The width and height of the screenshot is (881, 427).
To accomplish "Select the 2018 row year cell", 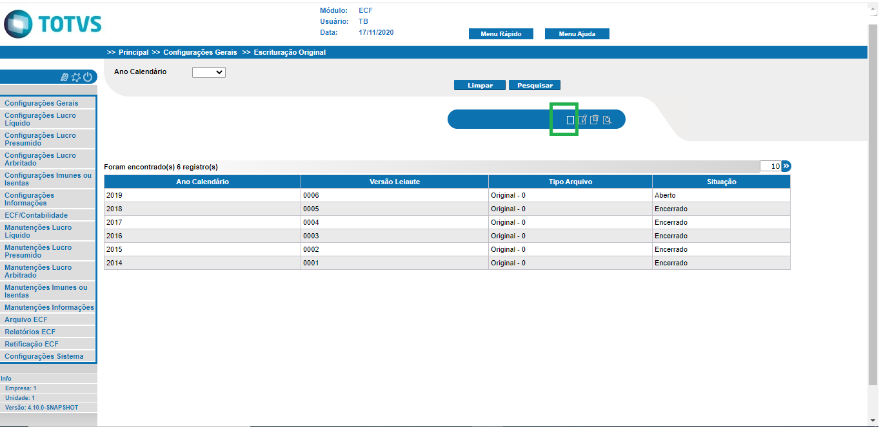I will click(203, 209).
